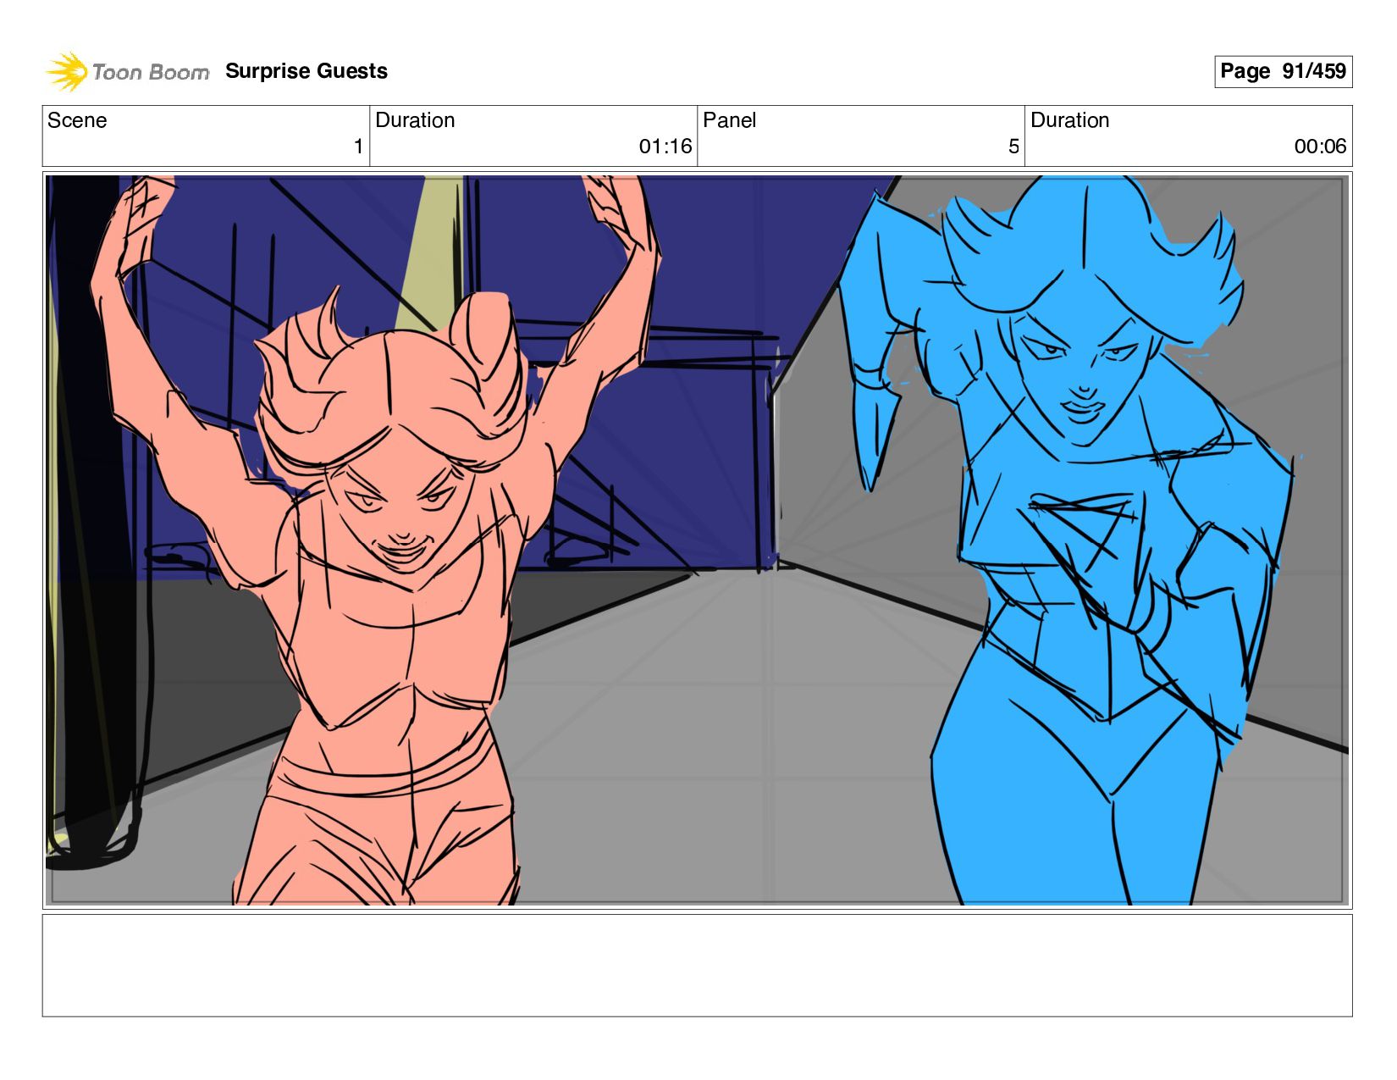Click the scene duration value '01:16'
This screenshot has height=1080, width=1397.
(x=665, y=147)
